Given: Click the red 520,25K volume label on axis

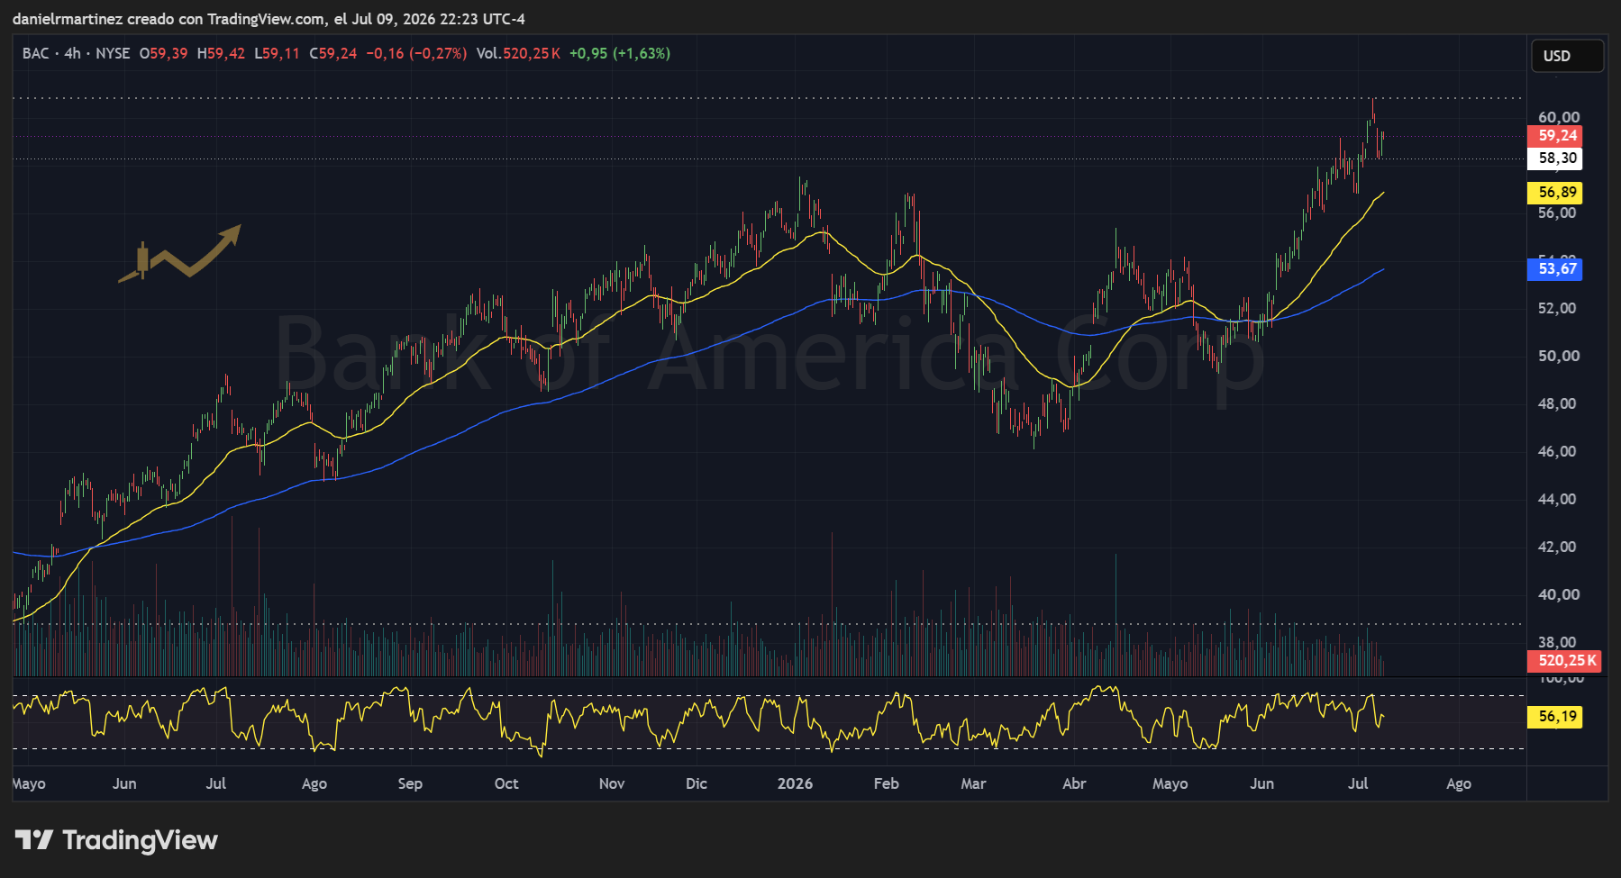Looking at the screenshot, I should [x=1564, y=661].
